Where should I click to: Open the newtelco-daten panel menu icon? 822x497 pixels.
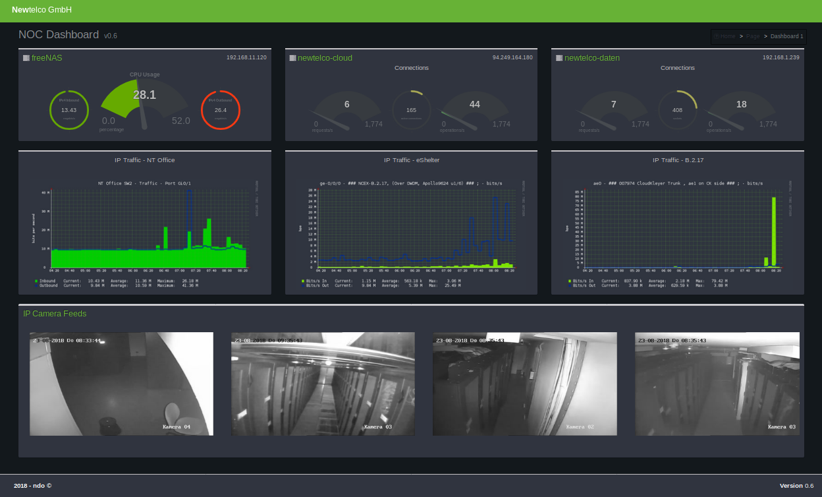(x=557, y=57)
